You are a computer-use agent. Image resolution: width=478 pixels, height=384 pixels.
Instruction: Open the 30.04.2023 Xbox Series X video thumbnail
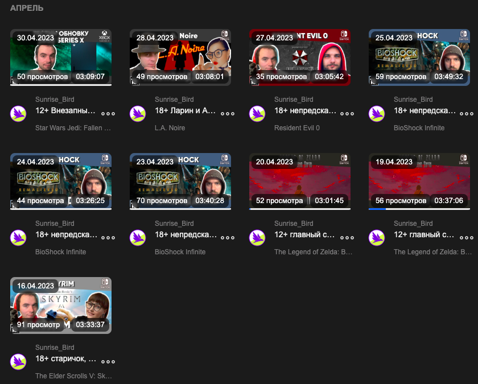click(61, 57)
